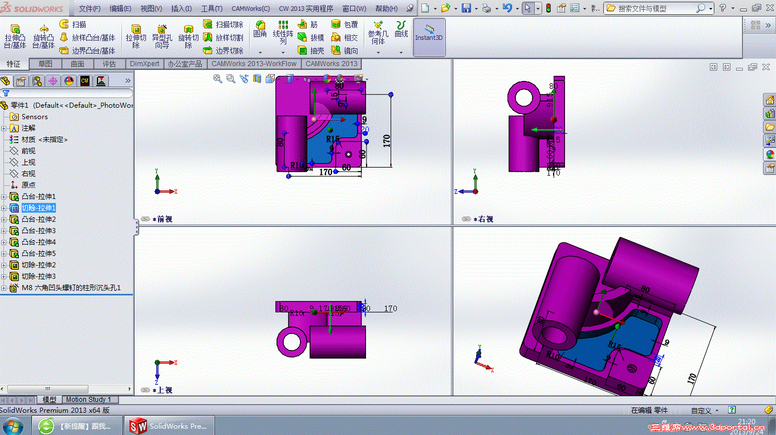Open the Undo dropdown arrow
776x435 pixels.
517,8
